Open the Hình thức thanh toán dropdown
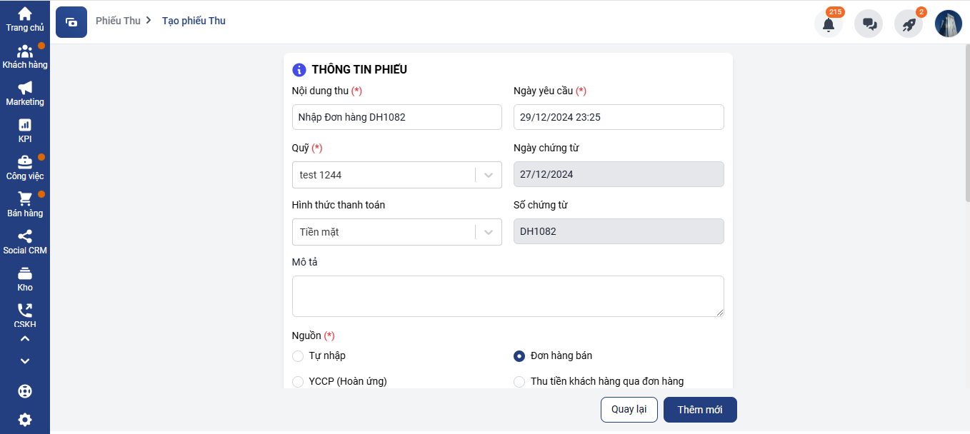Screen dimensions: 970x434 point(489,232)
